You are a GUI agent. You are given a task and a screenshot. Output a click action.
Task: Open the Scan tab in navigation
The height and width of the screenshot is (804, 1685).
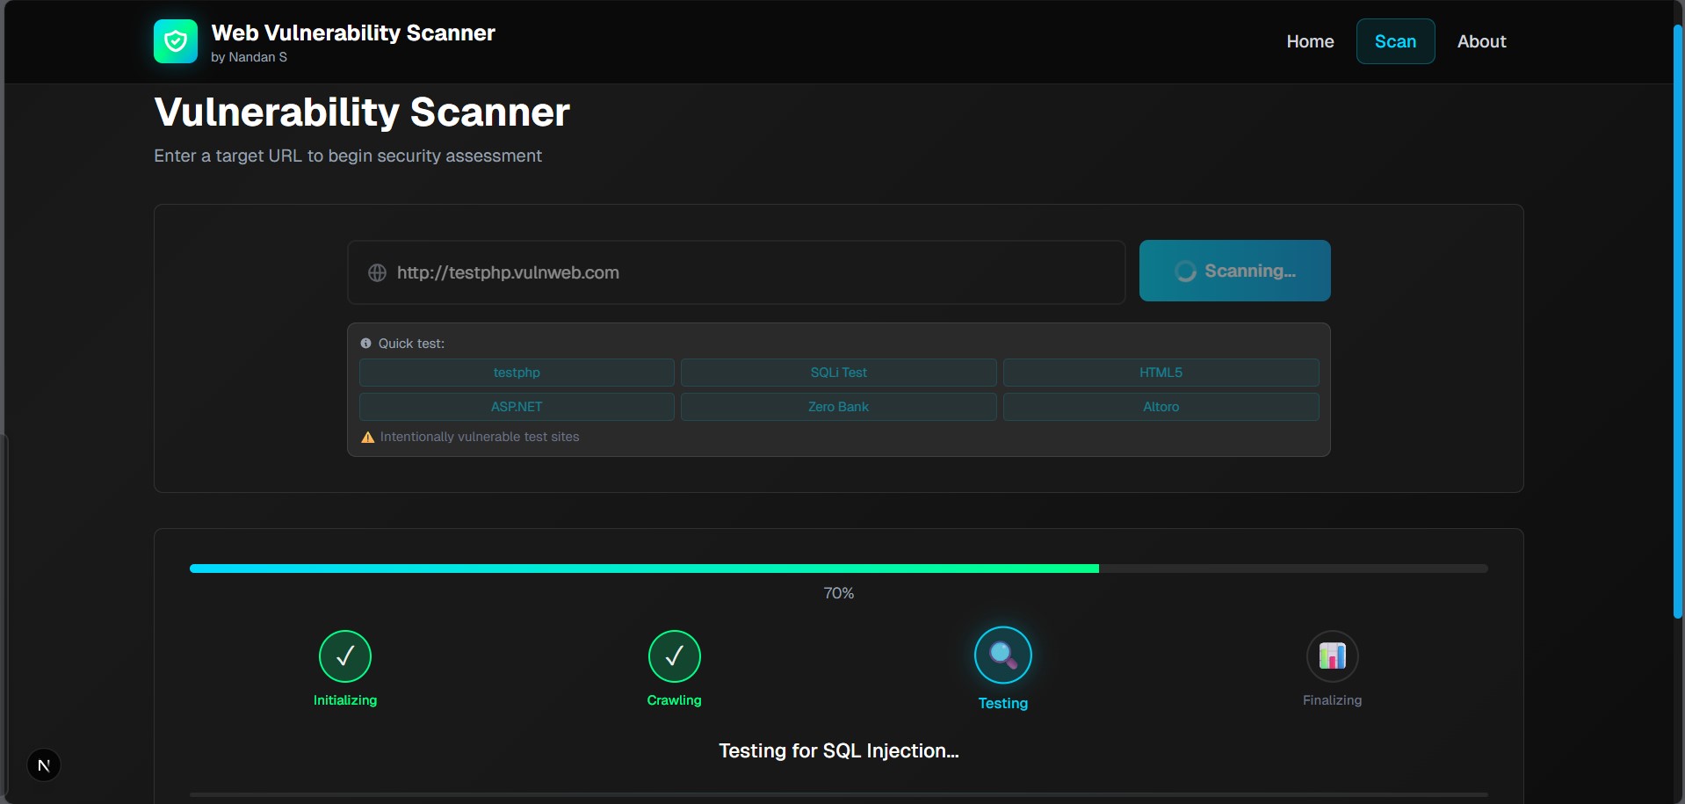(1395, 41)
